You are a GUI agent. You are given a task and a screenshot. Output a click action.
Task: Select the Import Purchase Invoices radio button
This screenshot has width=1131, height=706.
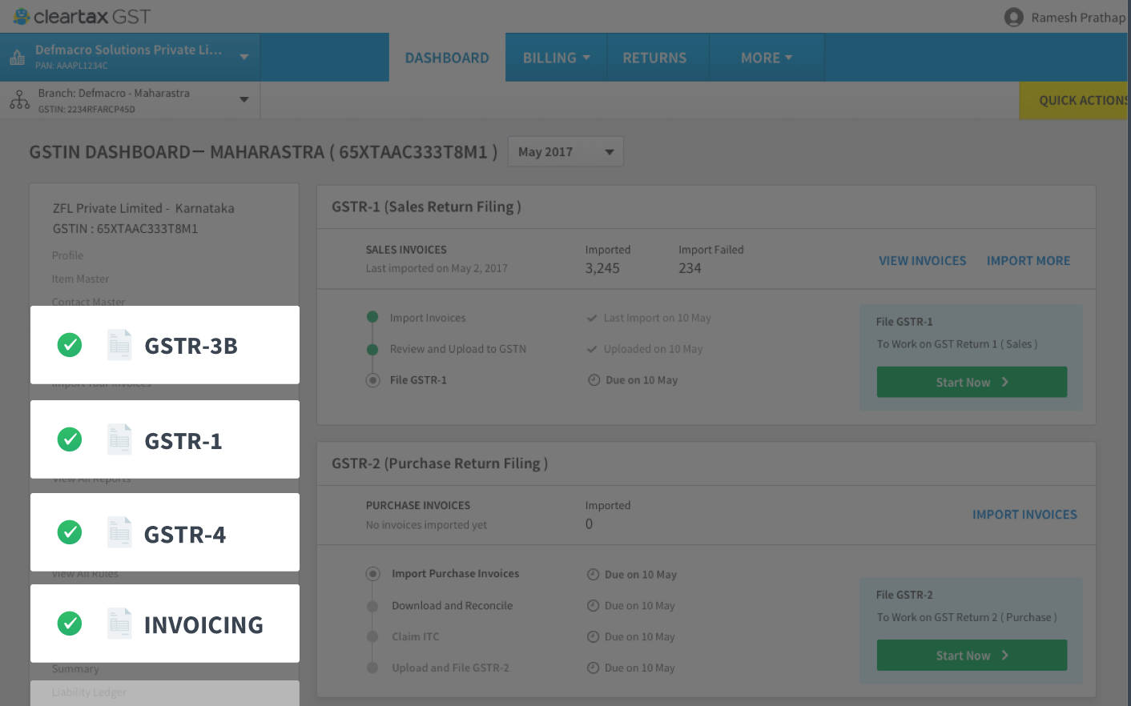coord(372,573)
